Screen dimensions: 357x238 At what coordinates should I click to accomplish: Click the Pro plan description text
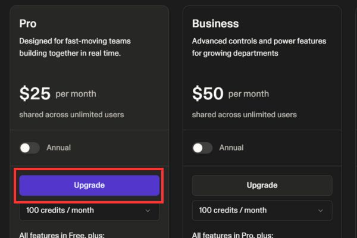[76, 47]
